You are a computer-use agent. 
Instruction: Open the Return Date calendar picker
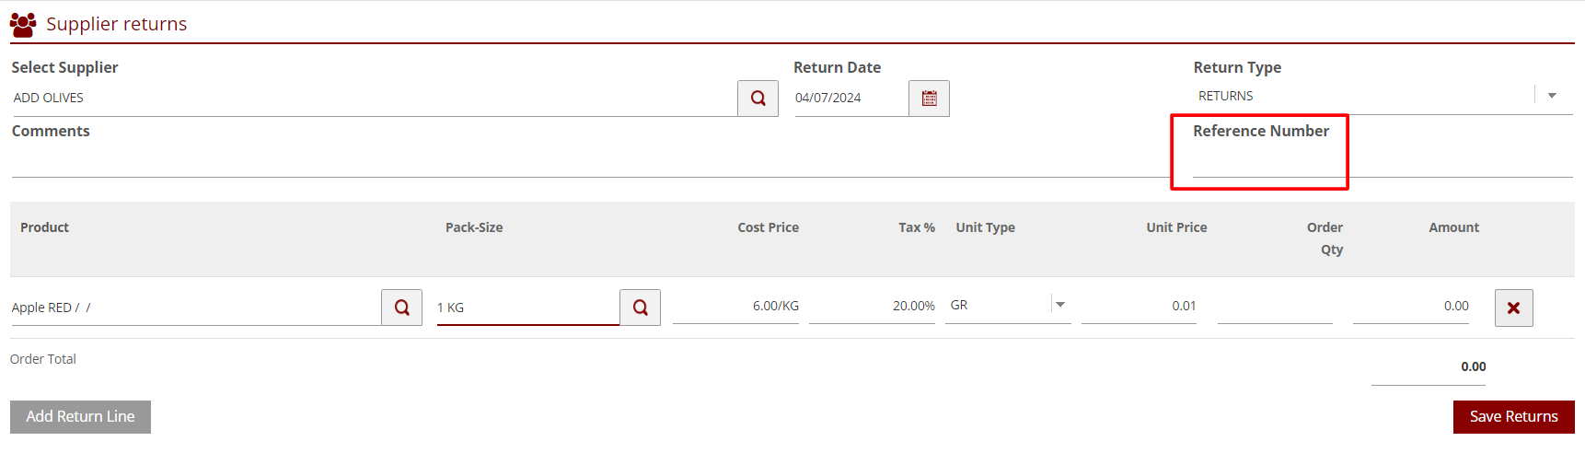point(929,99)
